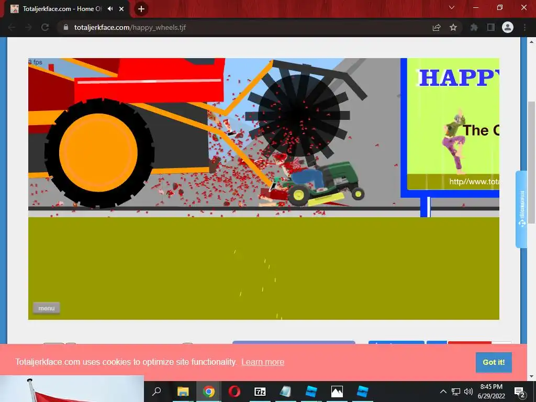This screenshot has width=536, height=402.
Task: Open the Chrome extensions puzzle icon
Action: [474, 27]
